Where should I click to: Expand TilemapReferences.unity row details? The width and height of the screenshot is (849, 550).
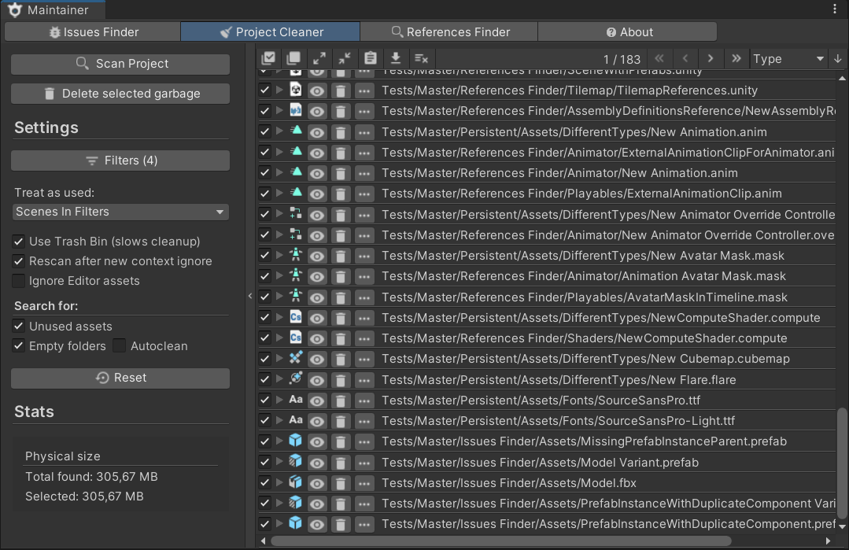pos(279,90)
